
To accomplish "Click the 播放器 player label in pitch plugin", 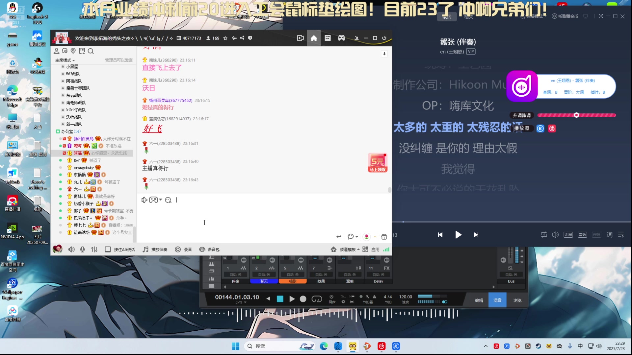I will [522, 128].
